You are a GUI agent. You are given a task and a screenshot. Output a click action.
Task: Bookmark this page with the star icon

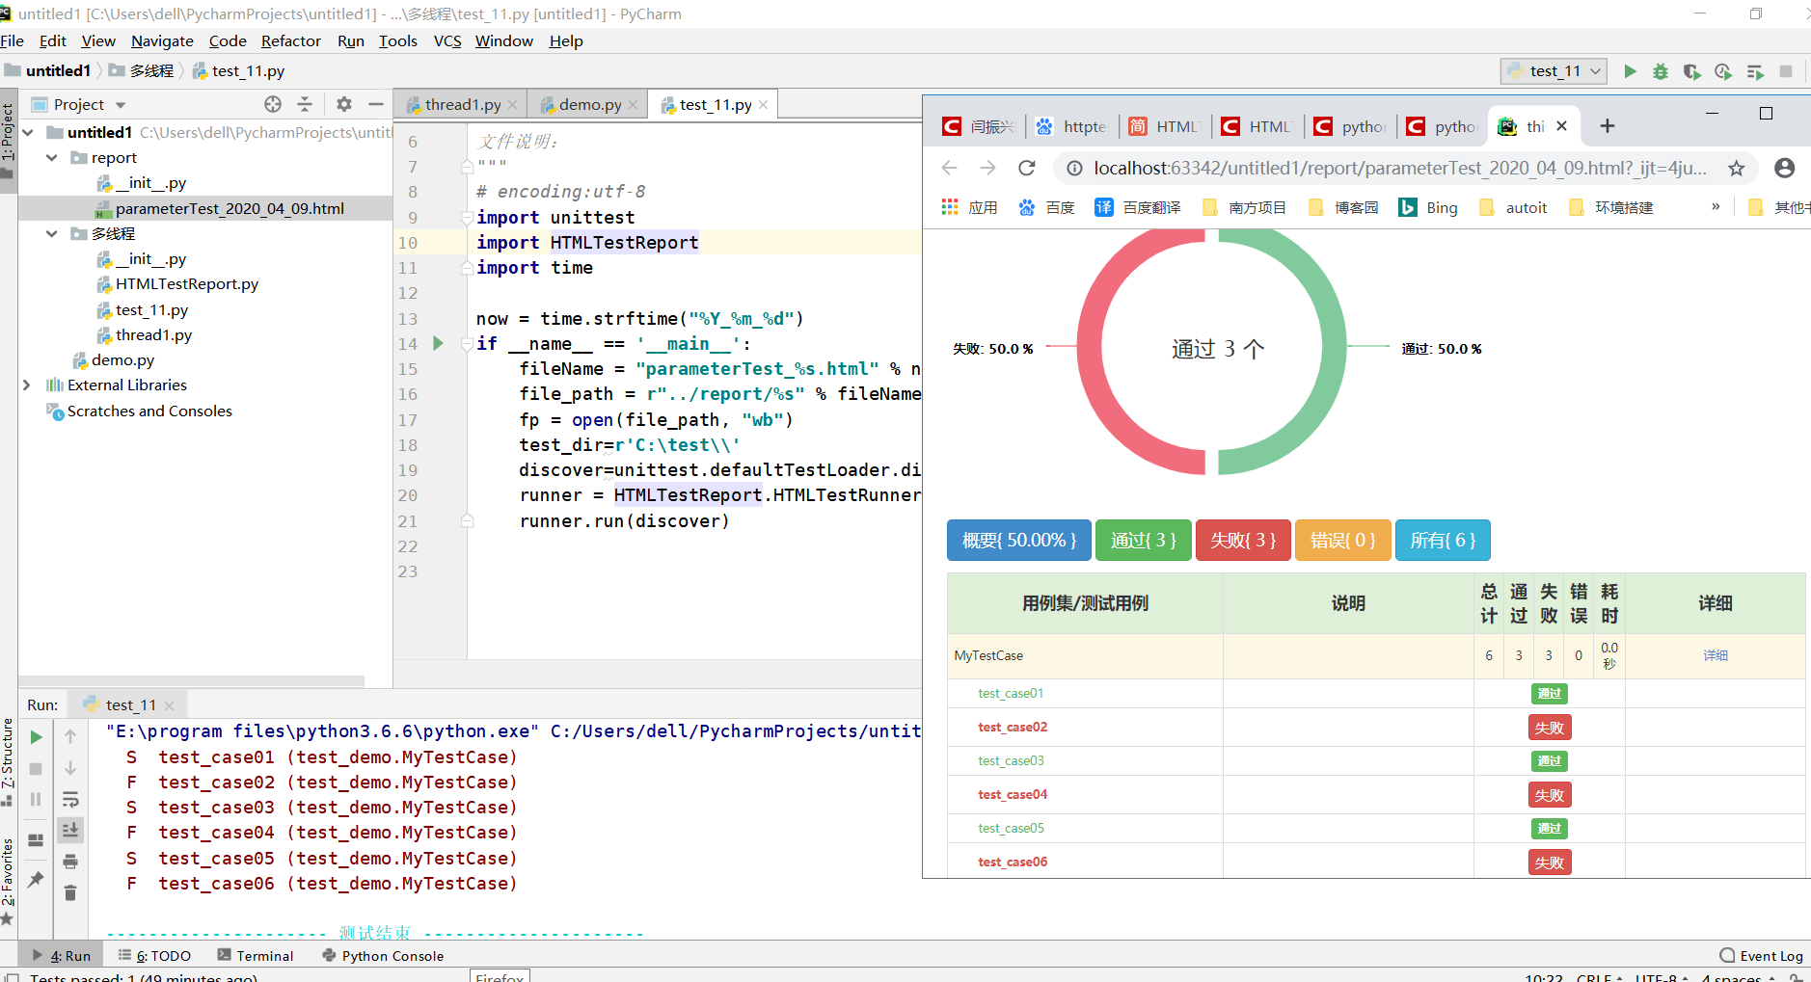coord(1737,169)
